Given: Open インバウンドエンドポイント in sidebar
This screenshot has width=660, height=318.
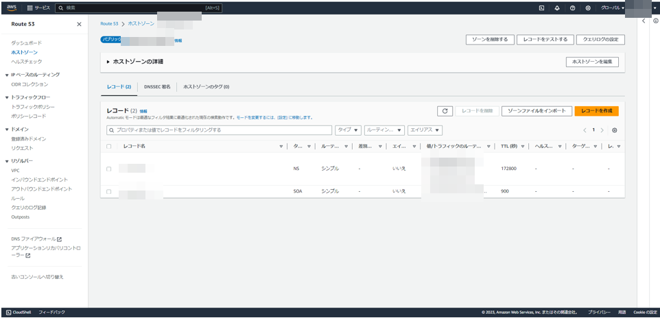Looking at the screenshot, I should pos(40,180).
